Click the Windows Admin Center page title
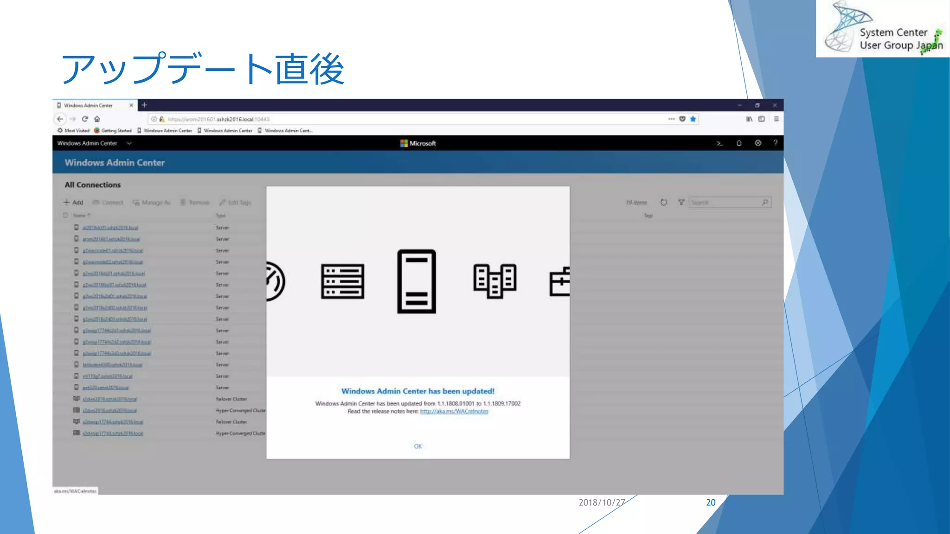Image resolution: width=950 pixels, height=534 pixels. point(115,163)
